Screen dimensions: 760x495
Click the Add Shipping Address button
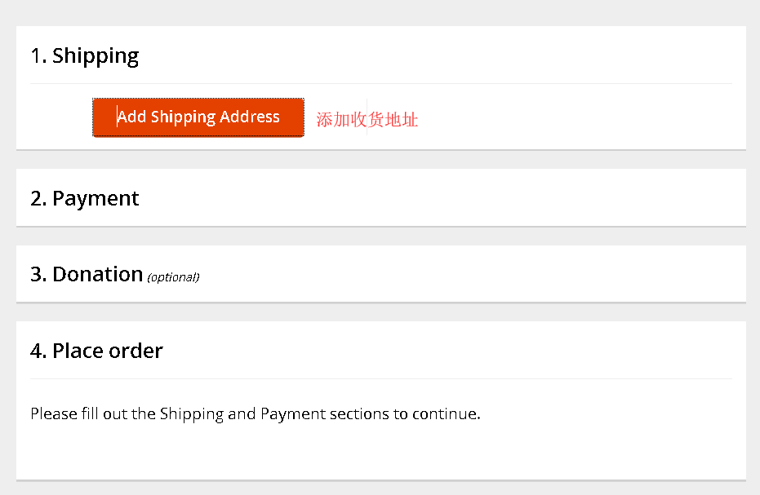[198, 117]
